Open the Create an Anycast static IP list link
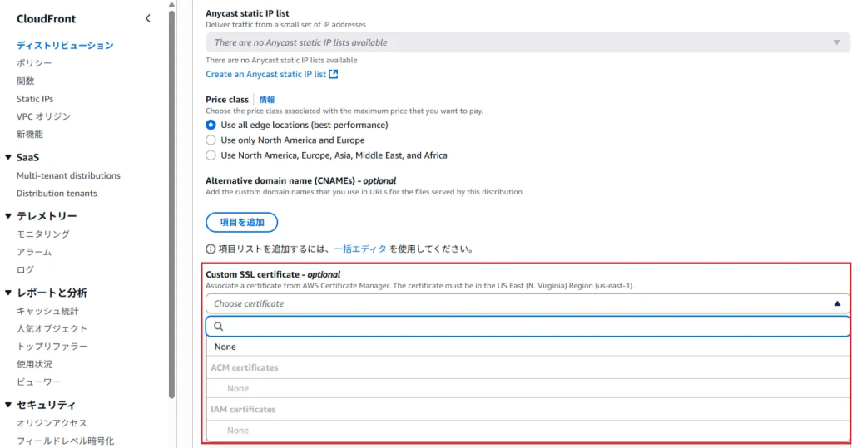The height and width of the screenshot is (448, 852). [265, 74]
